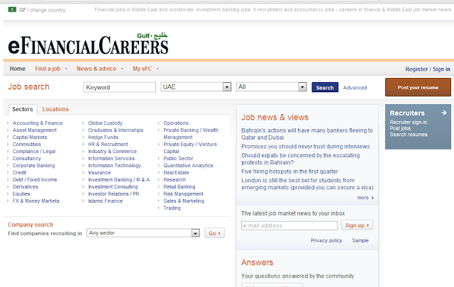
Task: Switch to the Sectors tab
Action: coord(23,109)
